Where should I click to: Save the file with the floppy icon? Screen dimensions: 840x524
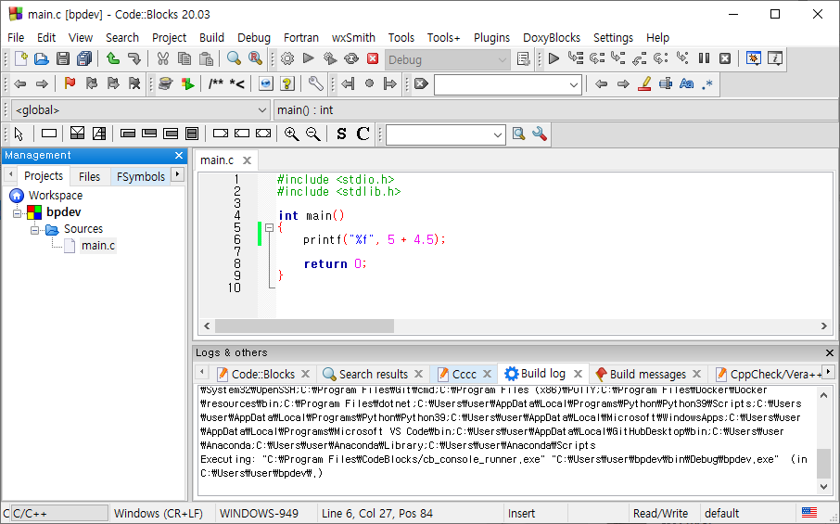click(63, 58)
